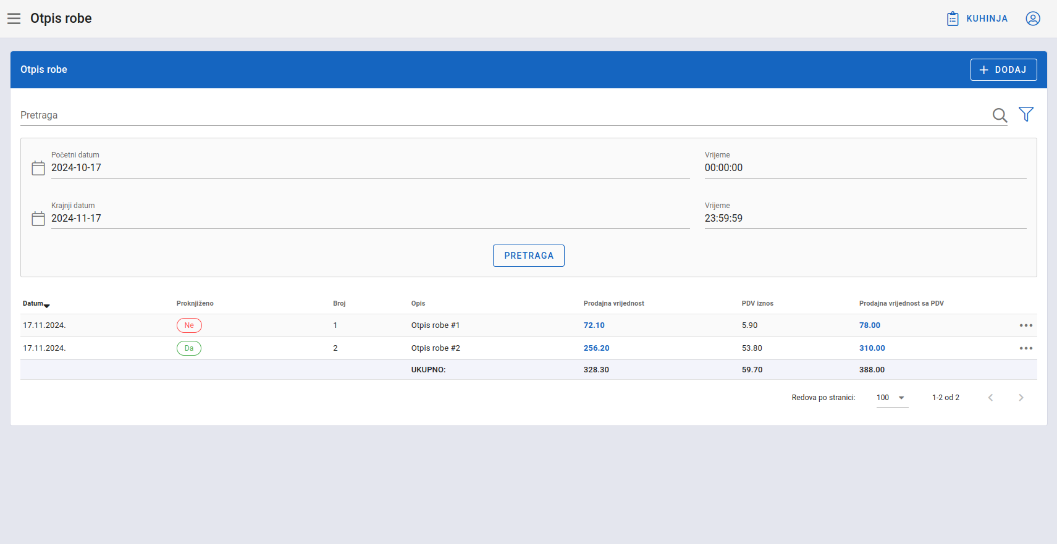This screenshot has width=1057, height=544.
Task: Go to previous page arrow
Action: [990, 398]
